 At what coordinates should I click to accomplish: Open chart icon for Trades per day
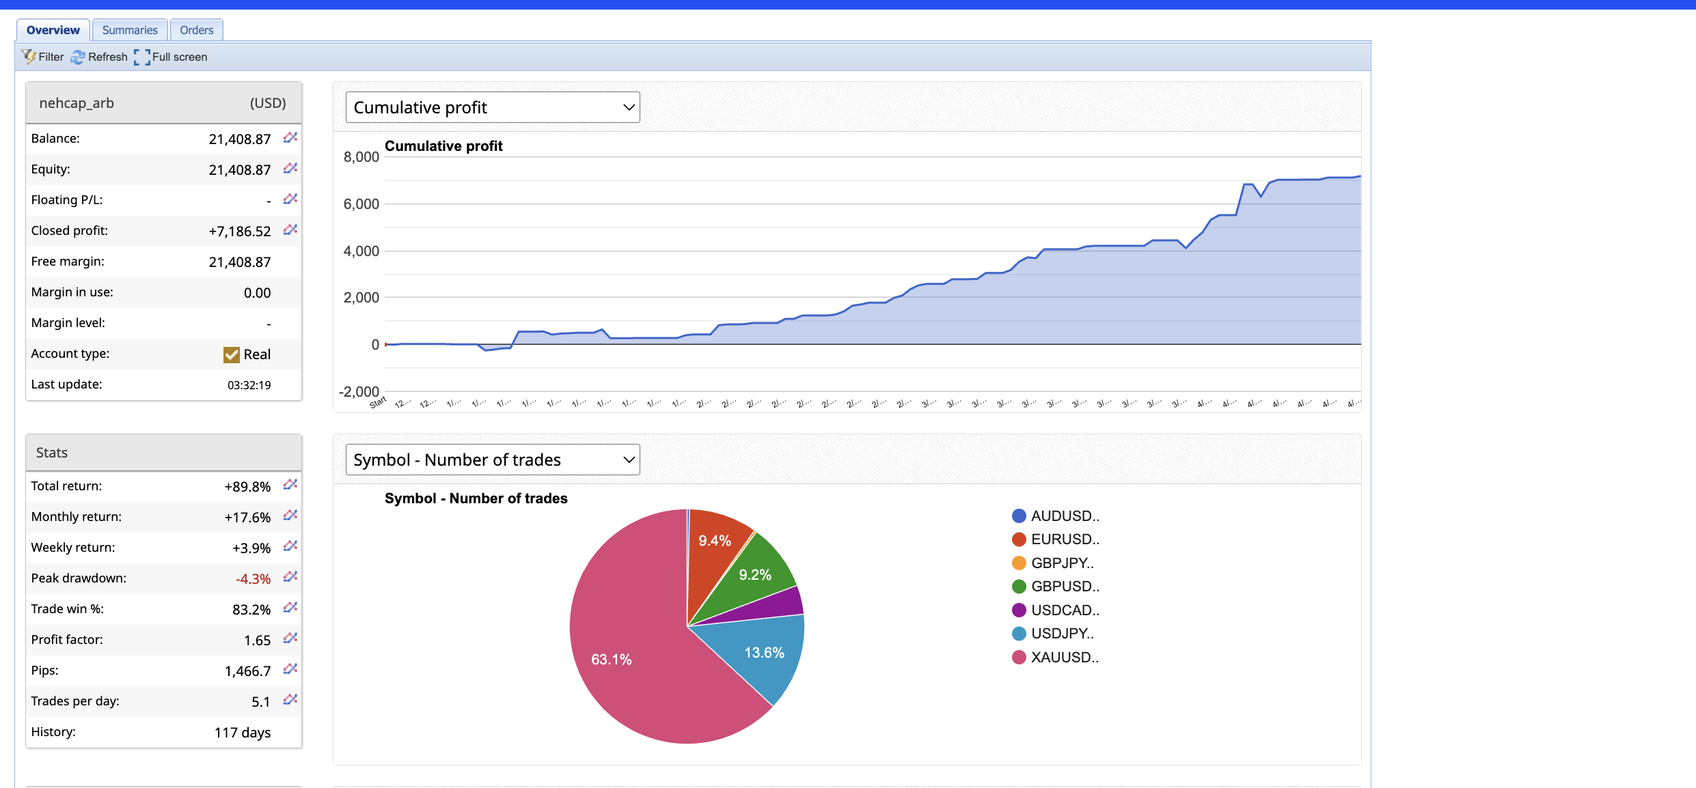290,700
